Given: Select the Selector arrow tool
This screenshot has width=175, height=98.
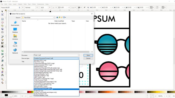Looking at the screenshot, I should coord(2,11).
